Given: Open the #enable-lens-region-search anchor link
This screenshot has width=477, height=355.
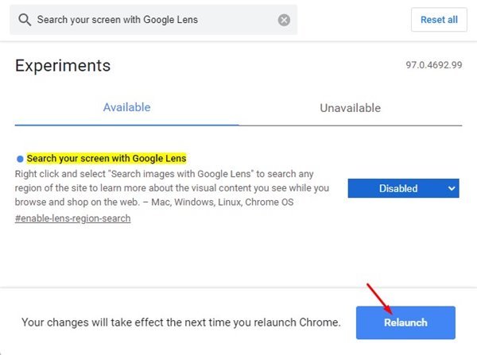Looking at the screenshot, I should [x=72, y=218].
